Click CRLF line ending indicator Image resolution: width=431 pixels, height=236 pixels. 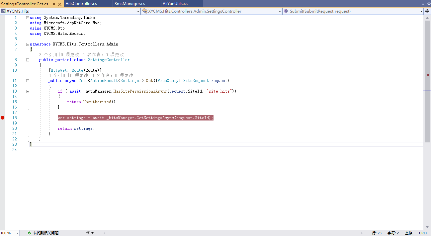click(423, 233)
